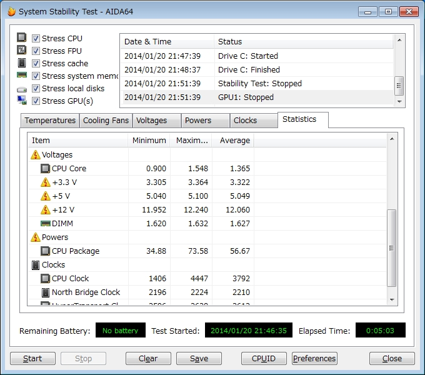Switch to the Temperatures tab
The width and height of the screenshot is (425, 375).
(50, 121)
